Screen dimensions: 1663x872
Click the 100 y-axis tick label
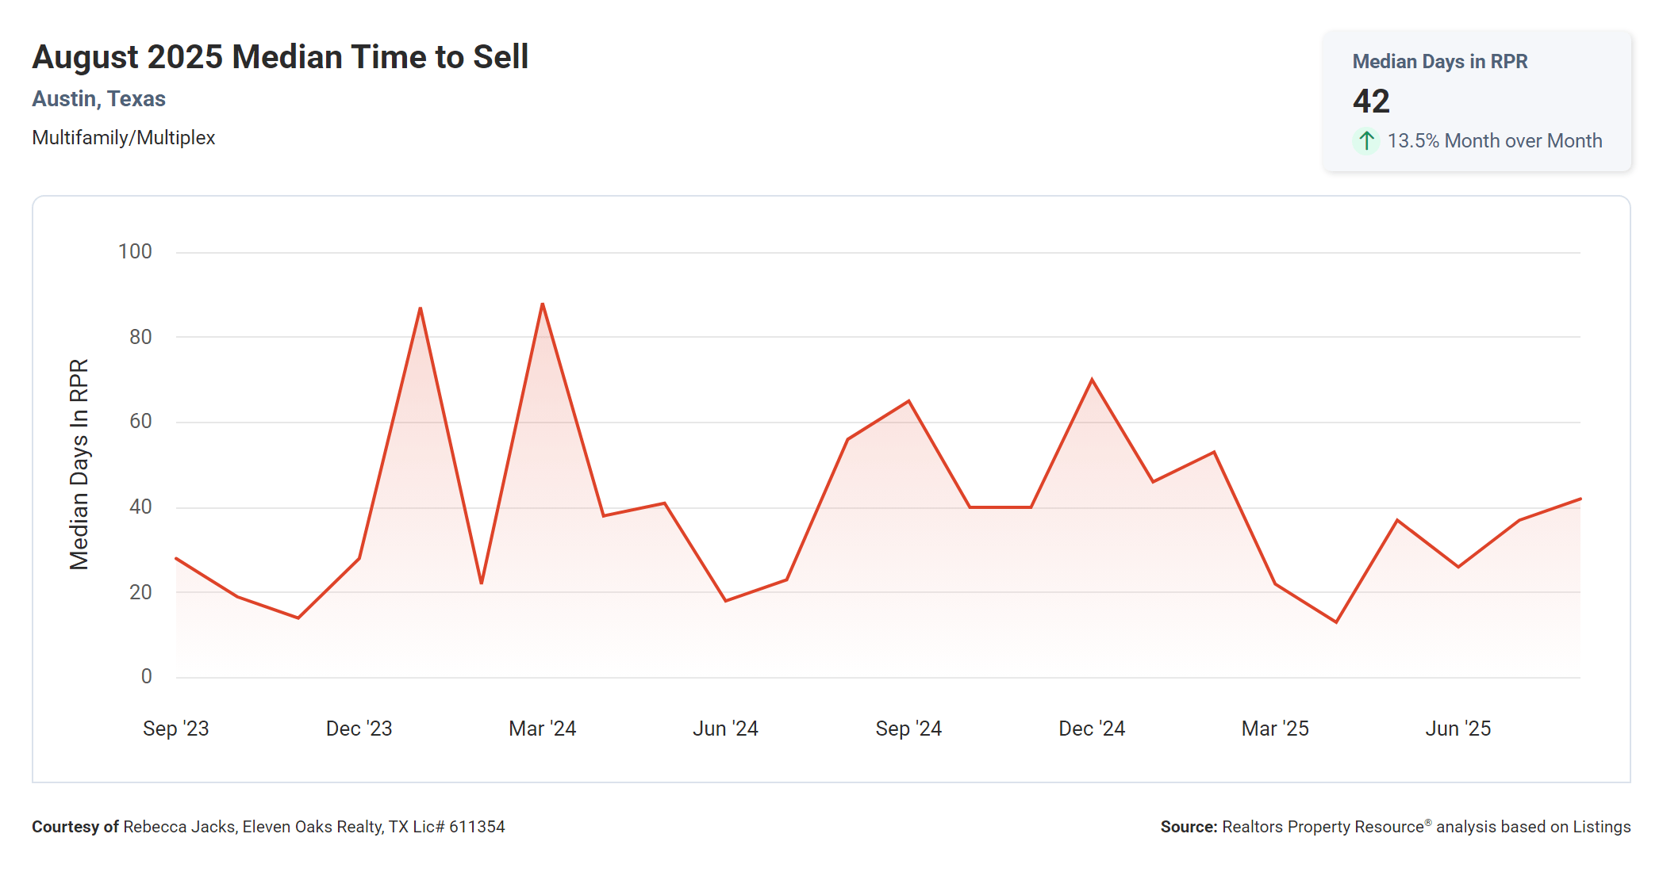pos(135,252)
